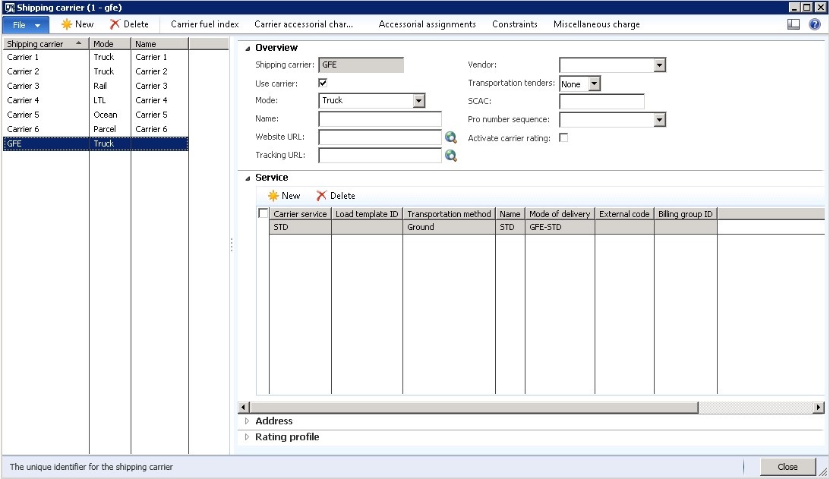This screenshot has height=479, width=830.
Task: Open the blue help question mark icon
Action: (815, 24)
